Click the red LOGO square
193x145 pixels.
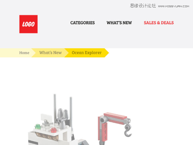(x=29, y=24)
